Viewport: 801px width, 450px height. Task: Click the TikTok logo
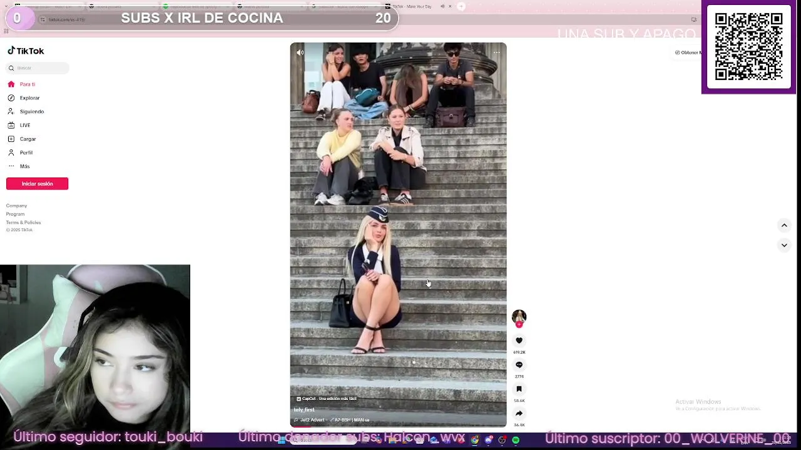[x=26, y=51]
